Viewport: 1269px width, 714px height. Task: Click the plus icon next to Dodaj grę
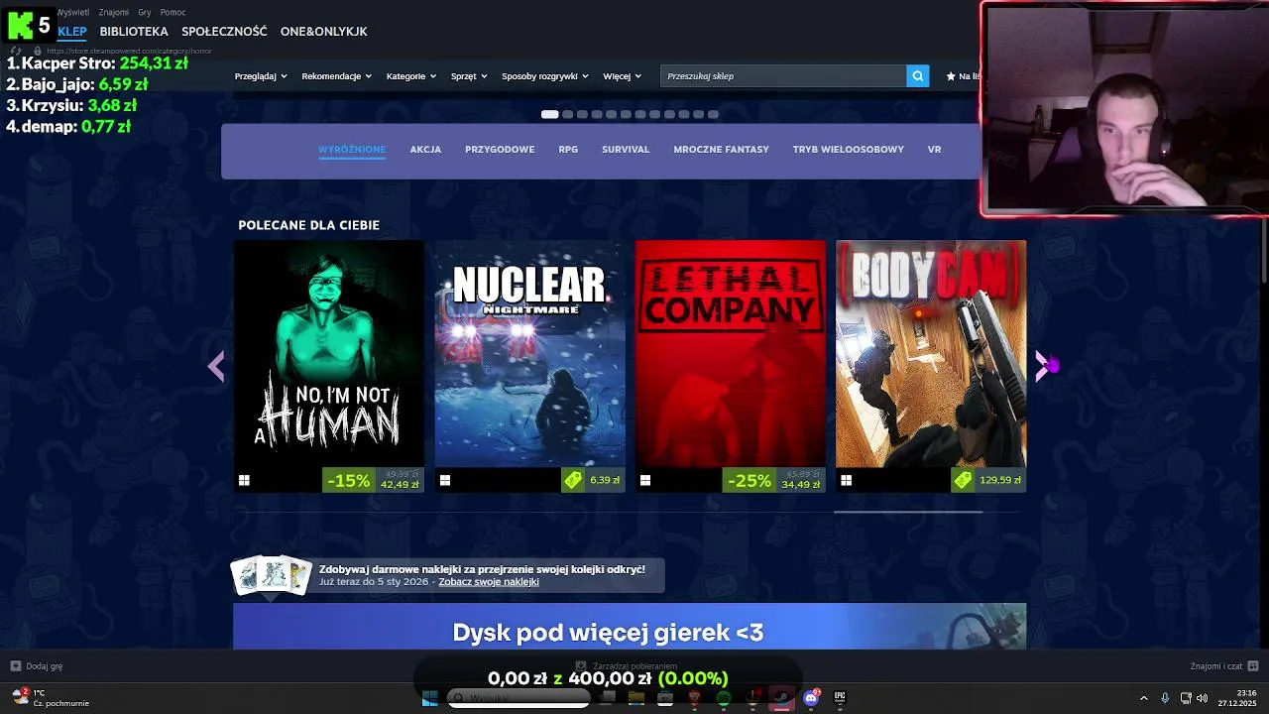point(16,666)
